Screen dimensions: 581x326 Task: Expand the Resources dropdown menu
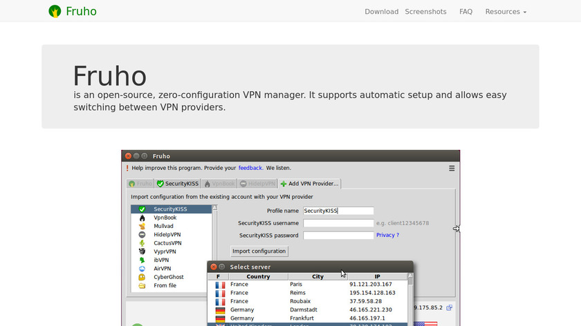coord(506,12)
